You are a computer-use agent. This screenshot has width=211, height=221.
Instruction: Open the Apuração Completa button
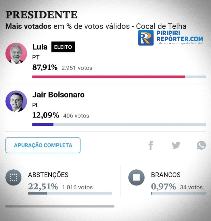click(43, 145)
